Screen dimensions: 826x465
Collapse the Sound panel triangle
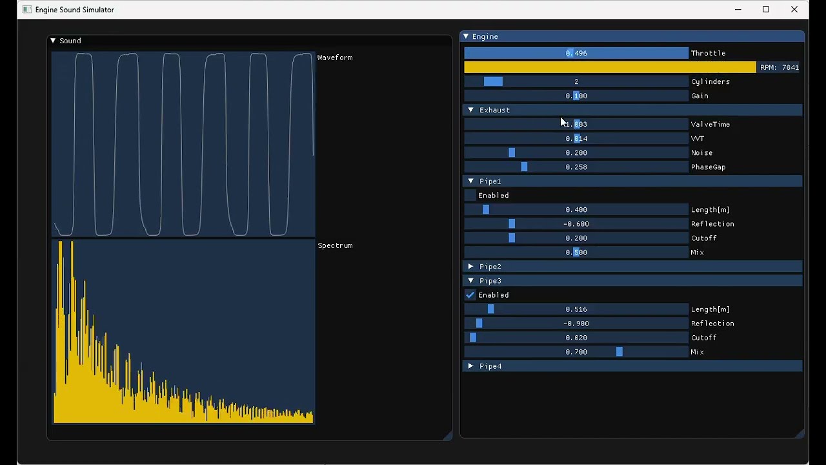click(x=53, y=41)
